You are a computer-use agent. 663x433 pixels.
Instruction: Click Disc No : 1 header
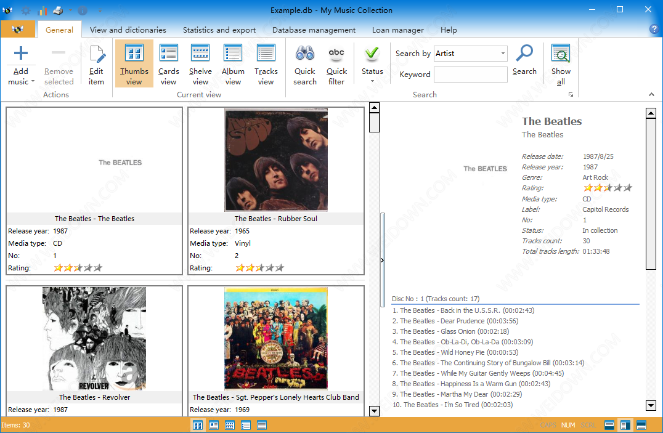point(436,299)
